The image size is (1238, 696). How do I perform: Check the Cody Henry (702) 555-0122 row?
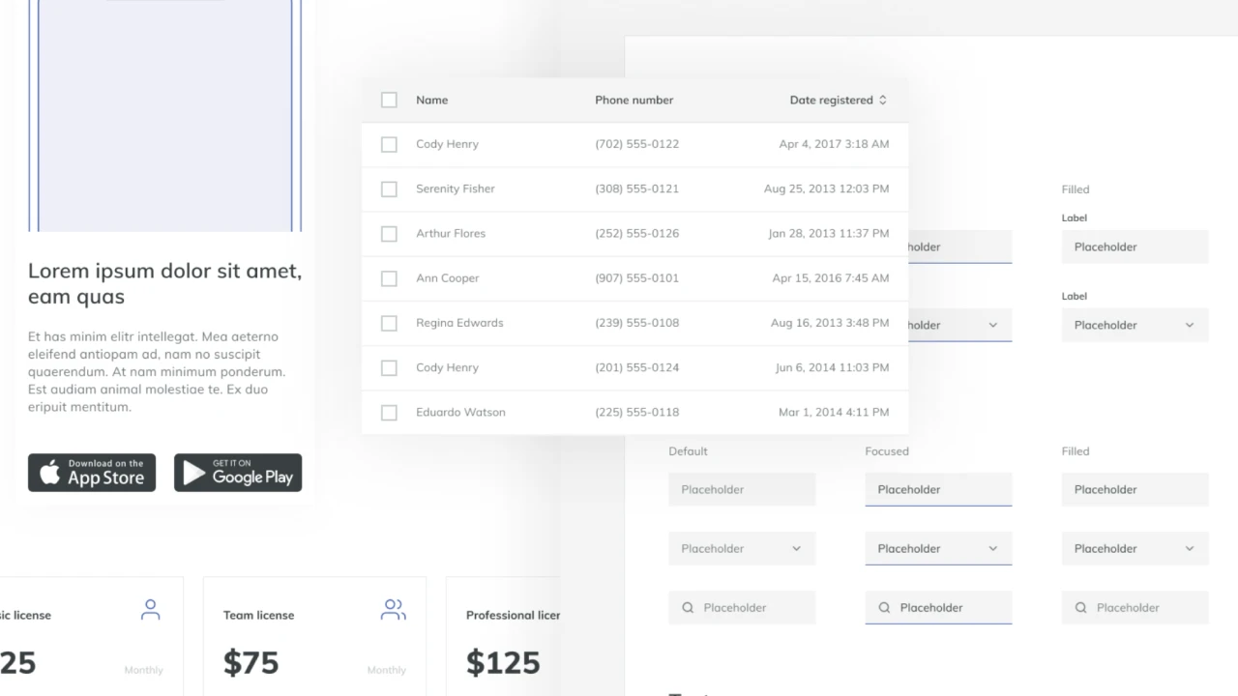point(389,144)
